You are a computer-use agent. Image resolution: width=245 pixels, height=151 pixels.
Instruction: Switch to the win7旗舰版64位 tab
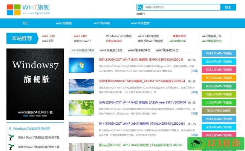(83, 50)
